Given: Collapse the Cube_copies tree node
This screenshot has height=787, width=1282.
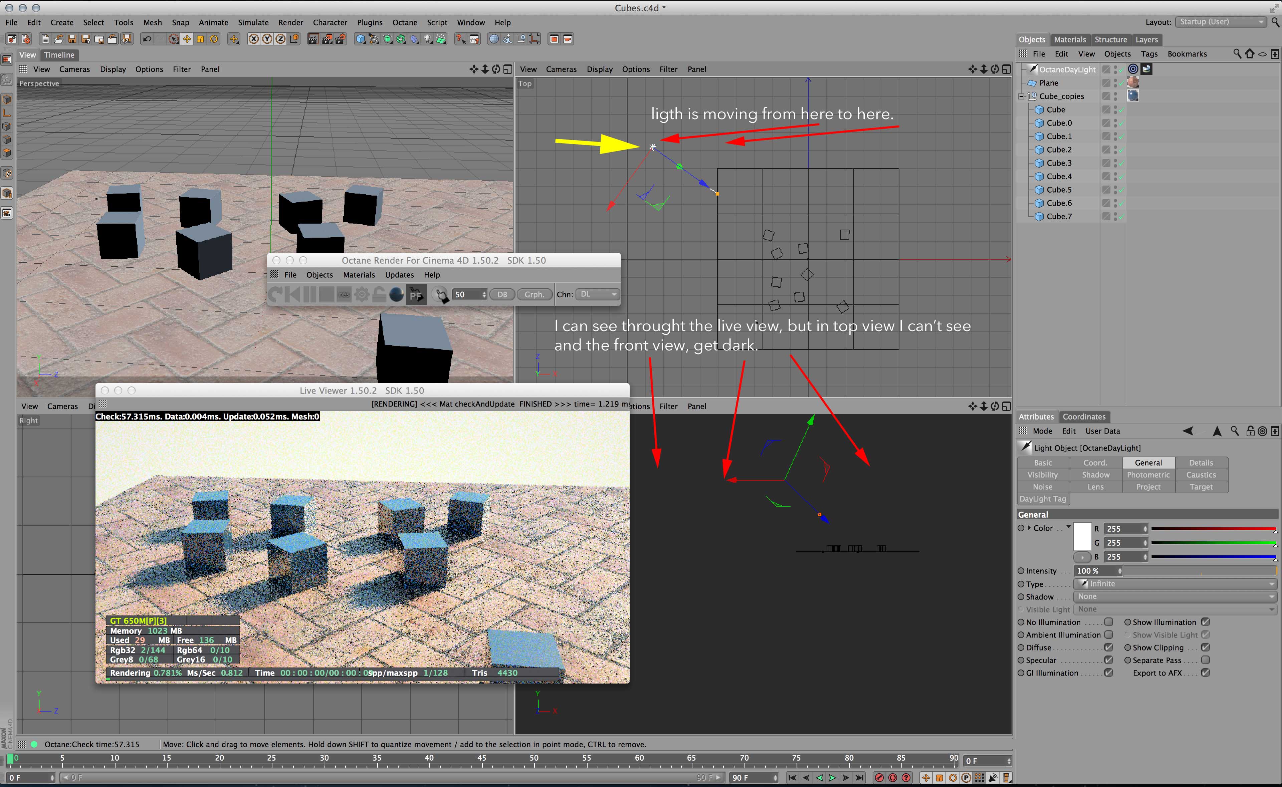Looking at the screenshot, I should (x=1022, y=96).
